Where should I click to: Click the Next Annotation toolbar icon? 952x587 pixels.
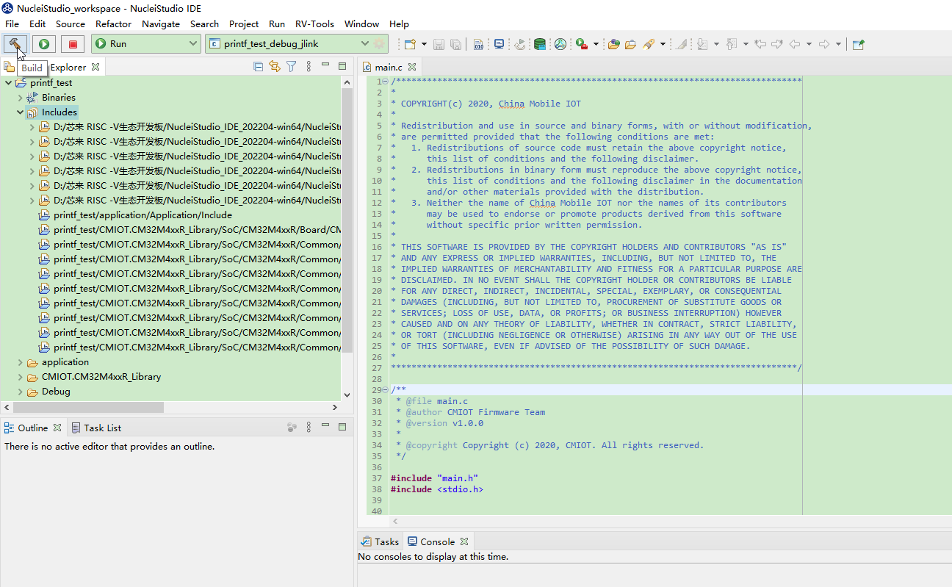702,44
